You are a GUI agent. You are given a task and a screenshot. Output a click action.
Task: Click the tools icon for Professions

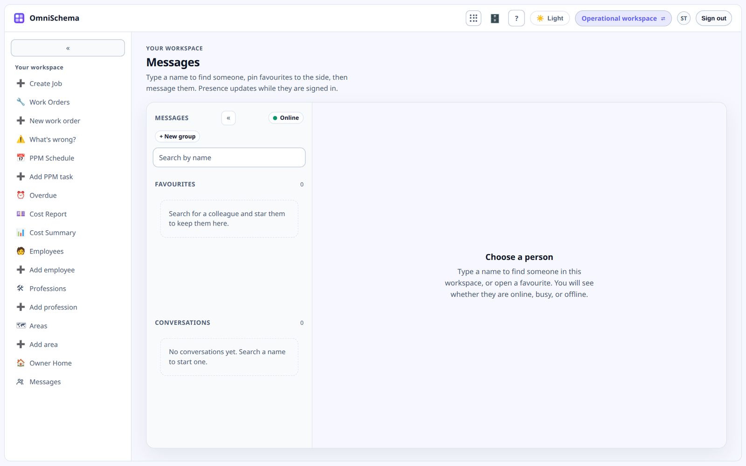pos(21,288)
